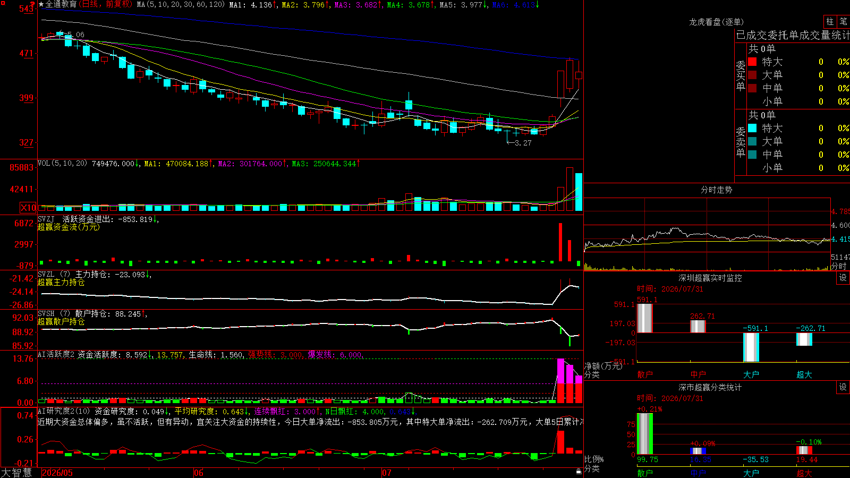The image size is (850, 478).
Task: Click the 中户 bar labeled 262.71
Action: point(698,327)
